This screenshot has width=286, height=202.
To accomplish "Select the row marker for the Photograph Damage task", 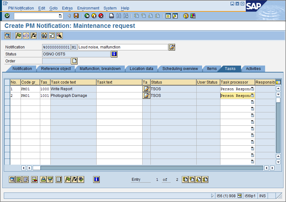I will [x=7, y=96].
